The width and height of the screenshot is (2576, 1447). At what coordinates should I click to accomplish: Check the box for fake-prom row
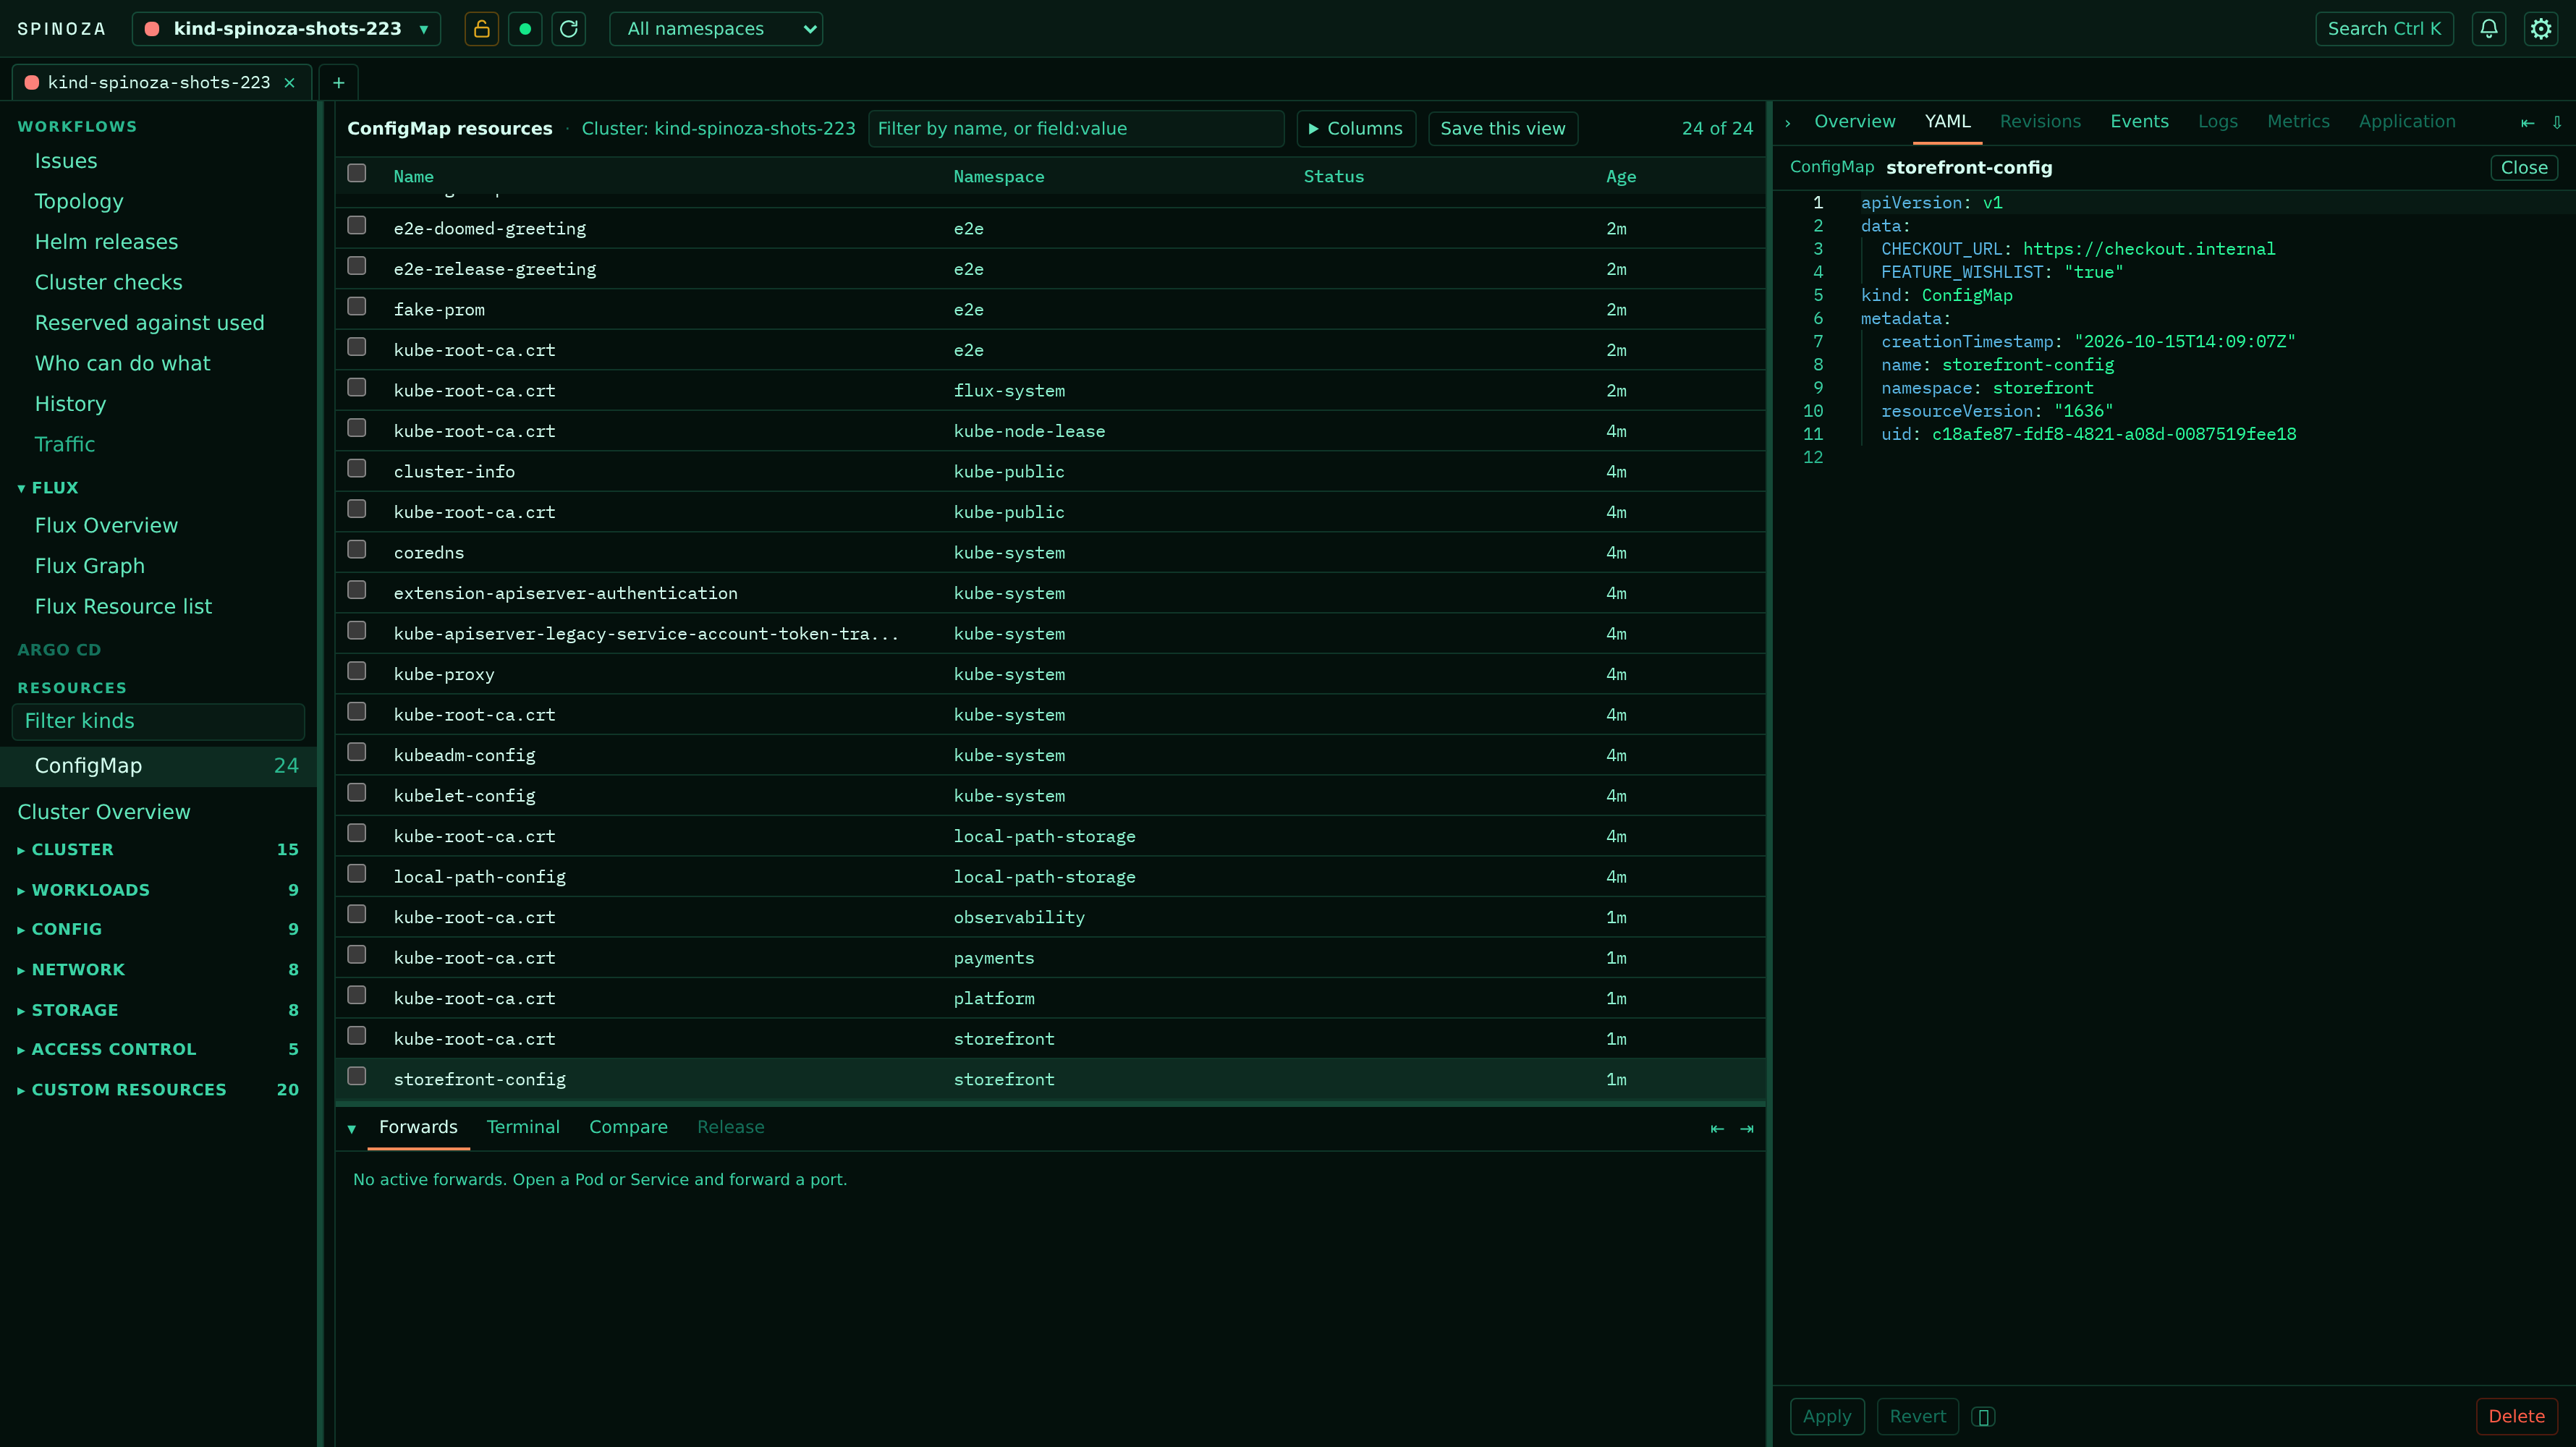(x=357, y=306)
